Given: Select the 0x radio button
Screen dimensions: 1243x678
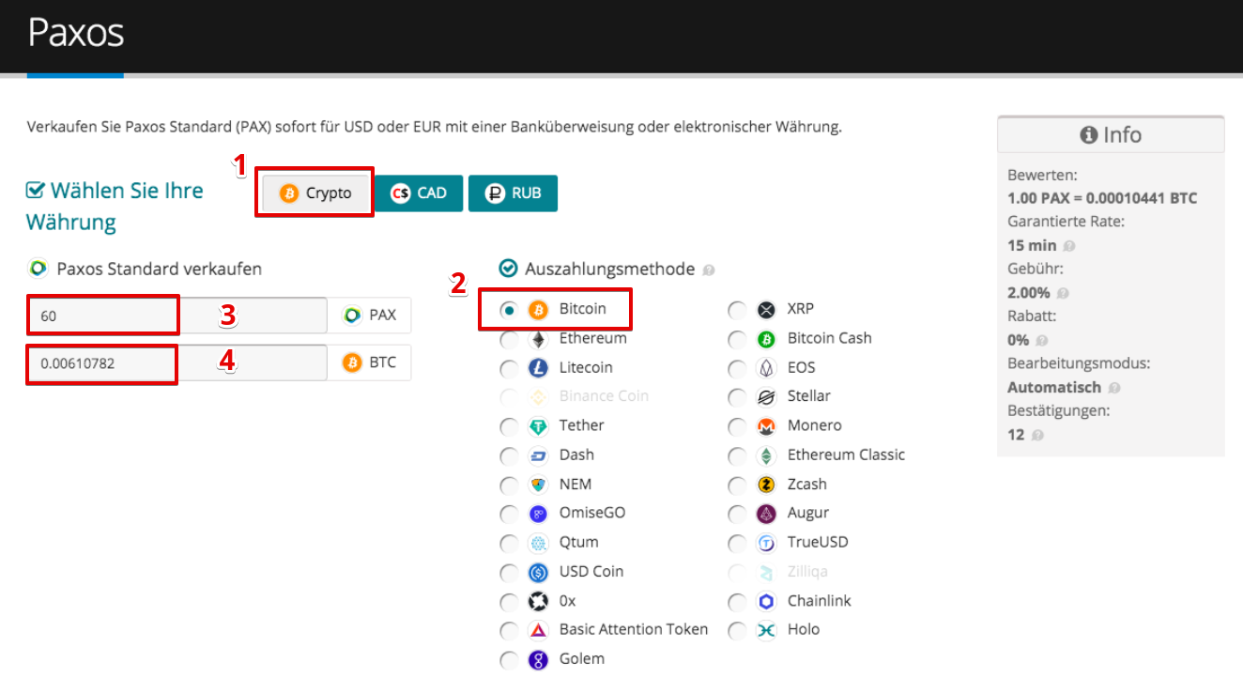Looking at the screenshot, I should tap(509, 601).
